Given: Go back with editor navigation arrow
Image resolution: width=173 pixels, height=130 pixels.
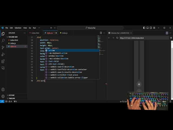Looking at the screenshot, I should (x=51, y=28).
